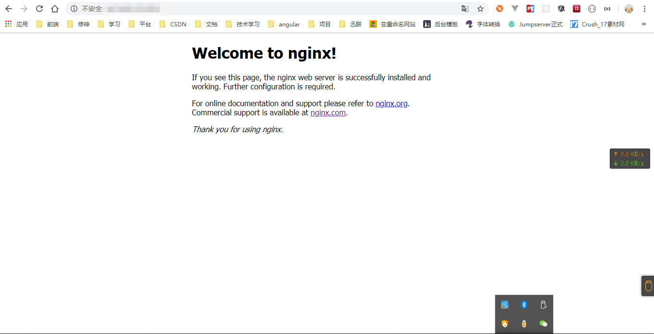Open the Angular Augury extension
The width and height of the screenshot is (654, 334).
(x=561, y=9)
